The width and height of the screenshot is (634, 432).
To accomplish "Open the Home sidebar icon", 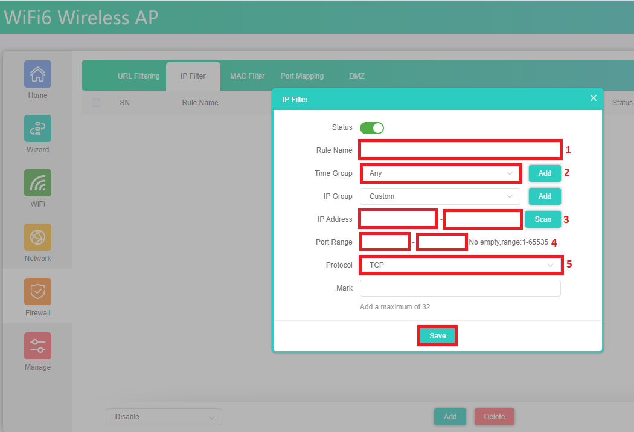I will tap(37, 74).
